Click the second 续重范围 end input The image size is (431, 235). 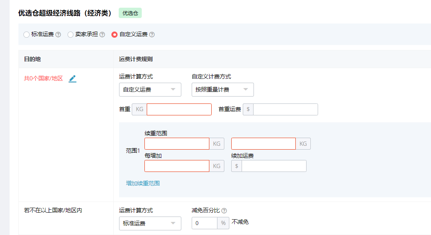click(x=263, y=144)
